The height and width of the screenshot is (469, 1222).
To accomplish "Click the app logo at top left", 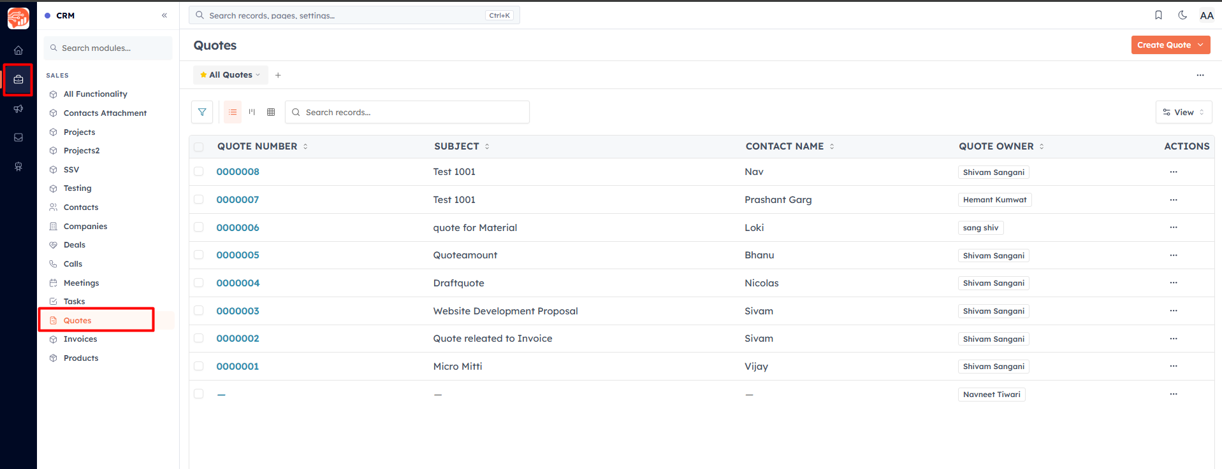I will click(18, 18).
